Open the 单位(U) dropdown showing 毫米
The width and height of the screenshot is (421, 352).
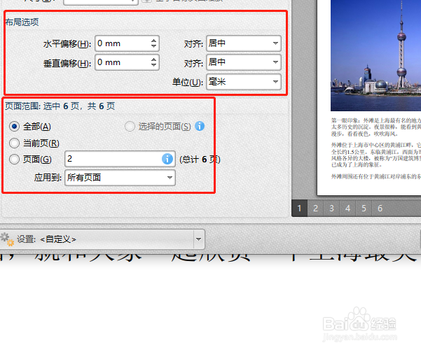[244, 82]
